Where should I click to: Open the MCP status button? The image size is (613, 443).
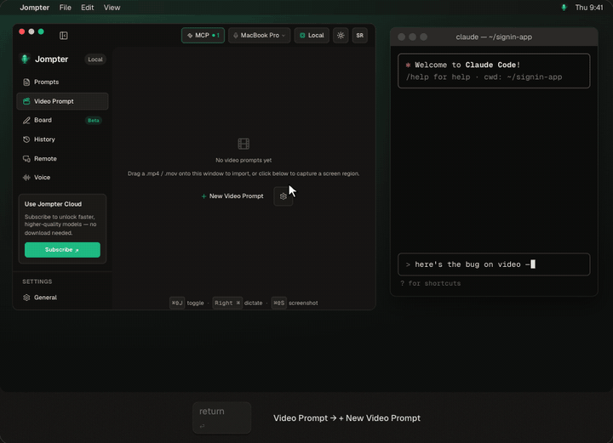203,35
